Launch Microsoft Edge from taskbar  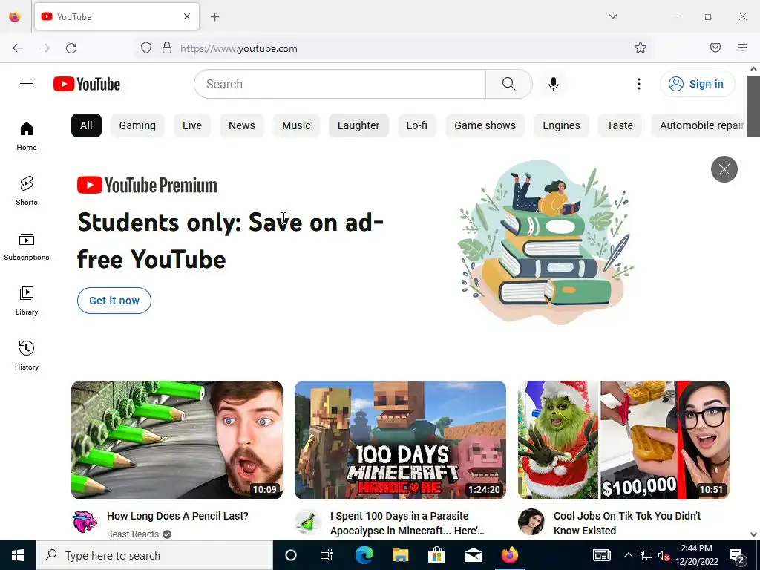pos(364,555)
